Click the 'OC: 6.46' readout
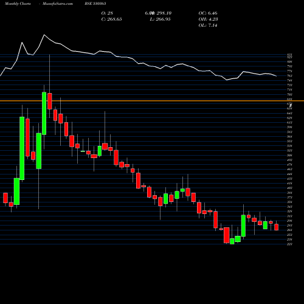 coord(208,13)
